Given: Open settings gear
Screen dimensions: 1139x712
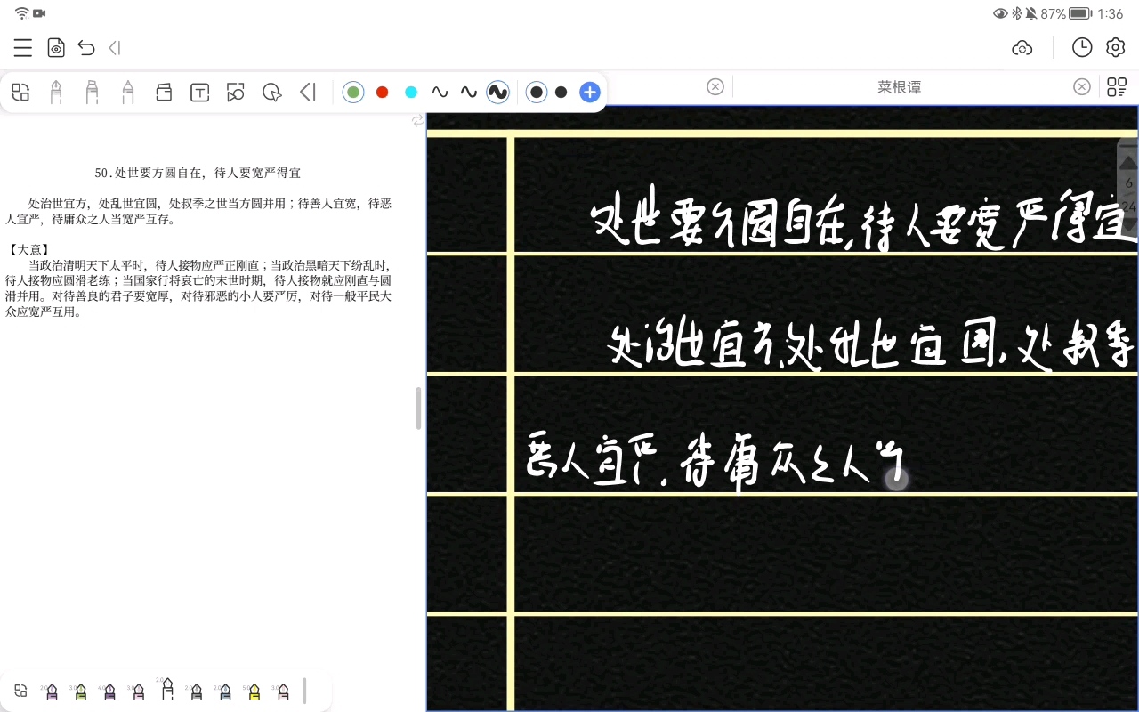Looking at the screenshot, I should [1116, 48].
